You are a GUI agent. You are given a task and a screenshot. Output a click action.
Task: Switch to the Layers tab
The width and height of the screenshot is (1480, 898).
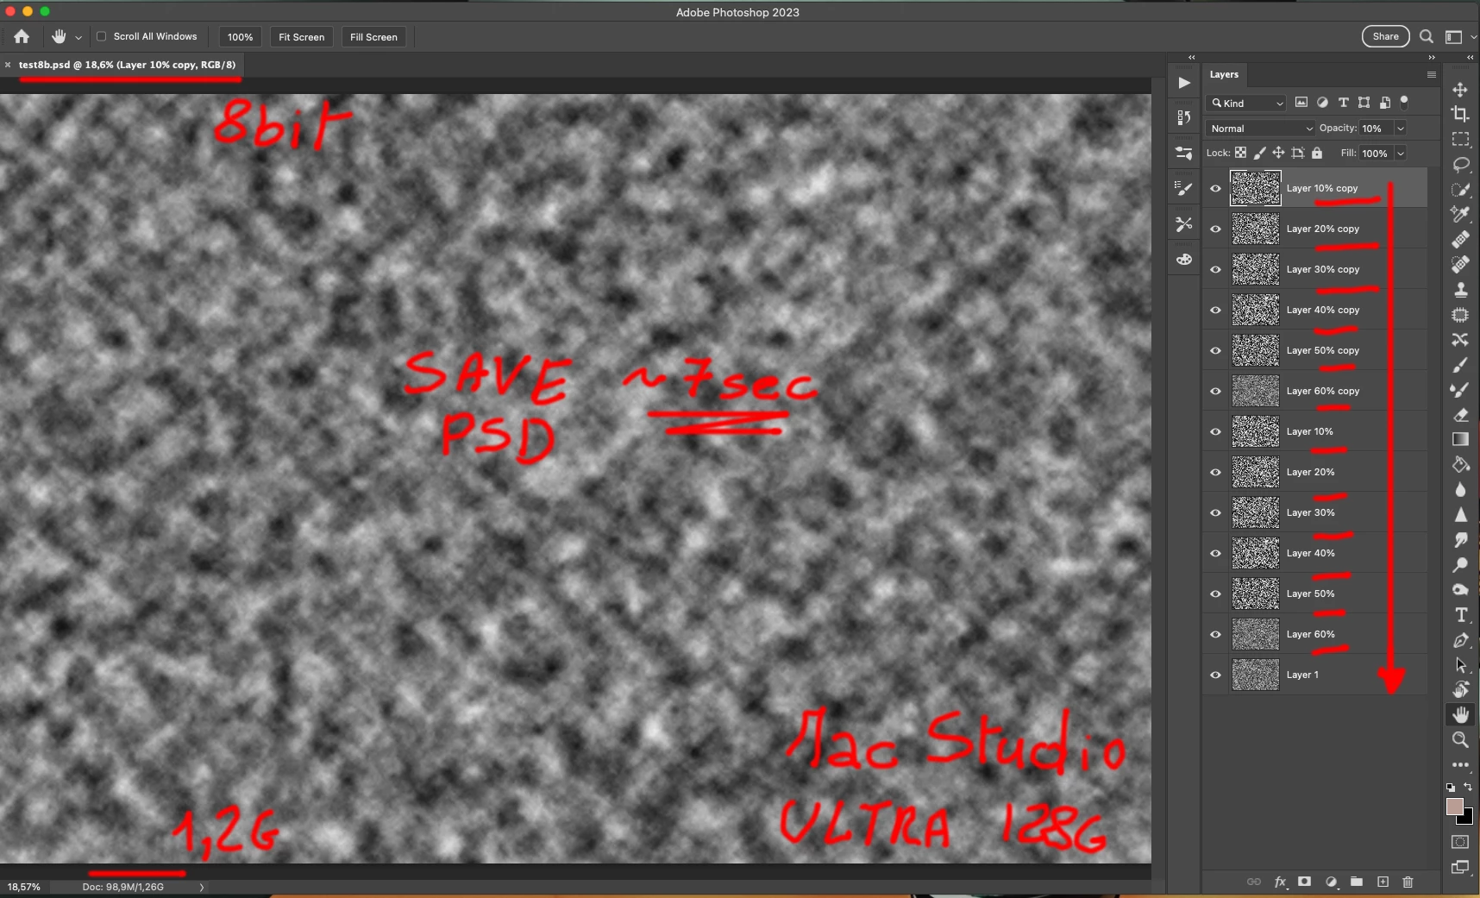[1224, 74]
